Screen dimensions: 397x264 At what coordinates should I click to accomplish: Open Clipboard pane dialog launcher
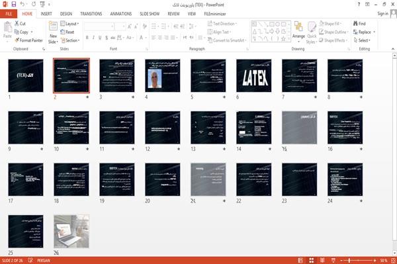pos(44,49)
